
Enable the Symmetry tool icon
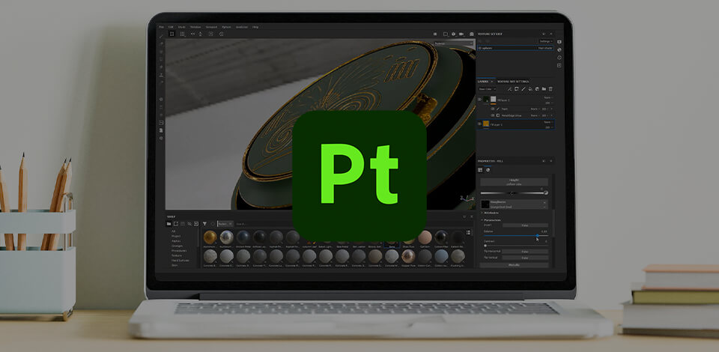pos(193,34)
